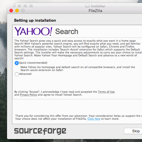
Task: Click the Installer document icon in background title bar
Action: click(87, 6)
